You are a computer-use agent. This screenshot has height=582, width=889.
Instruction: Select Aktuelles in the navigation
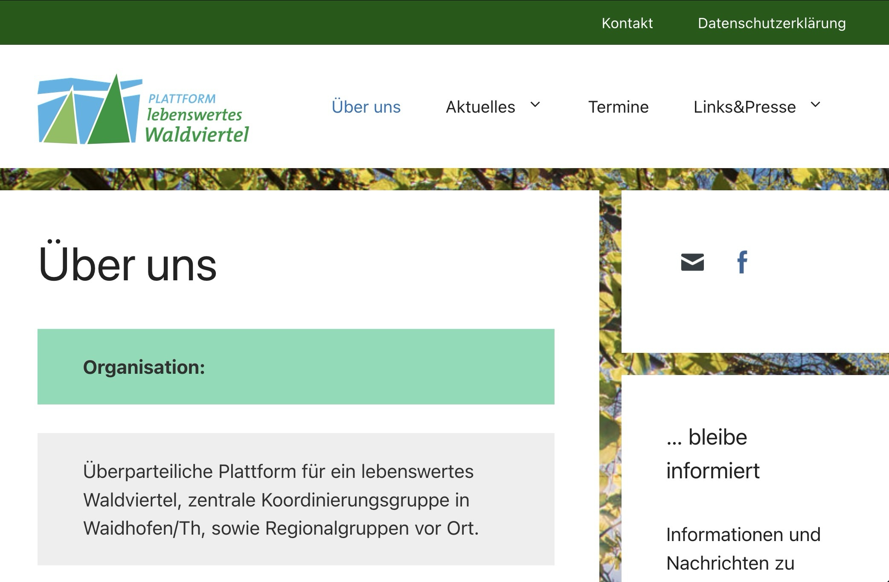coord(480,107)
